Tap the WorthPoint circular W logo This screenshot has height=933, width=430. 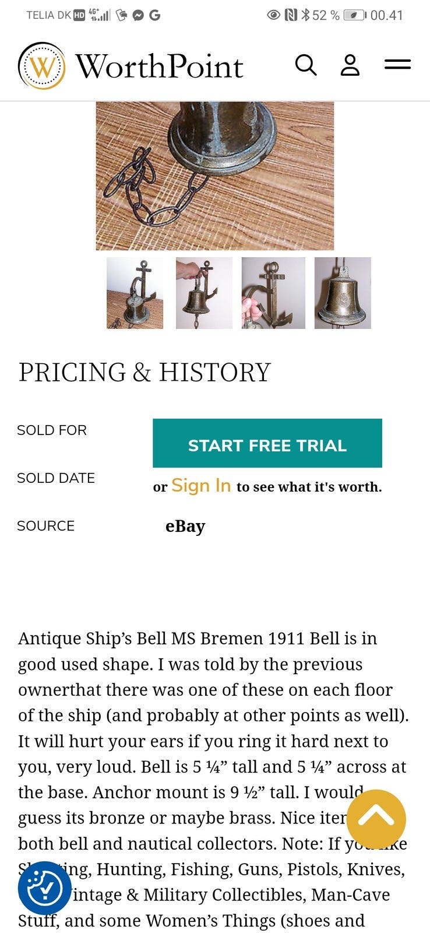click(x=42, y=66)
